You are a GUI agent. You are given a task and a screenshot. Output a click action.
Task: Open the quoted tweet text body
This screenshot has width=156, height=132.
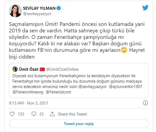click(77, 84)
